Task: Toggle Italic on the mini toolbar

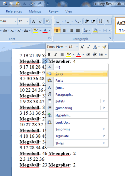Action: (x=55, y=55)
